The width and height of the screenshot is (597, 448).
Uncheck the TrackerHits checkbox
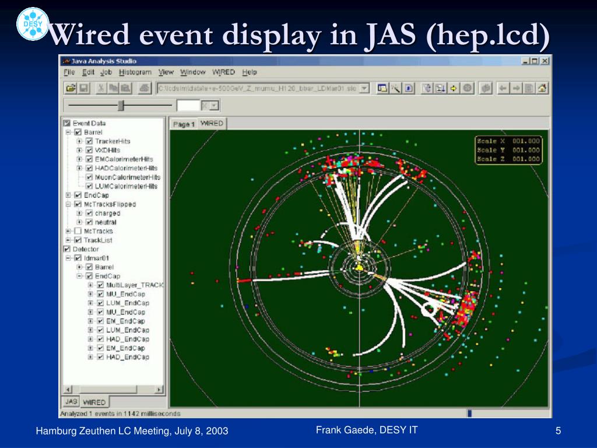click(89, 141)
